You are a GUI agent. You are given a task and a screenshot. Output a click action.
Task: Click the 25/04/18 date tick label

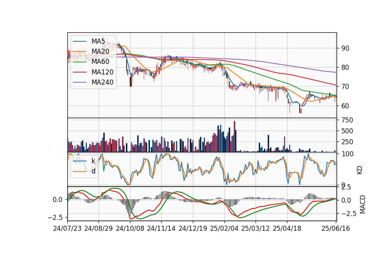click(287, 228)
